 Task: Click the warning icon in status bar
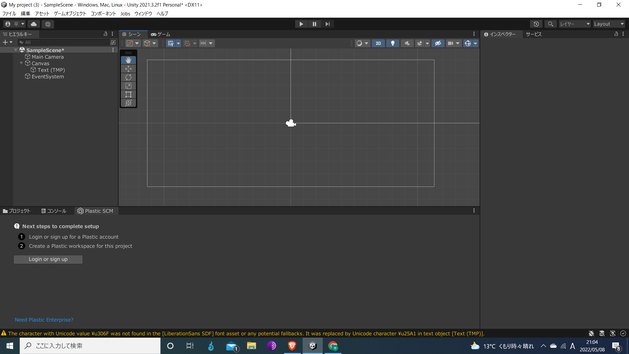tap(4, 333)
